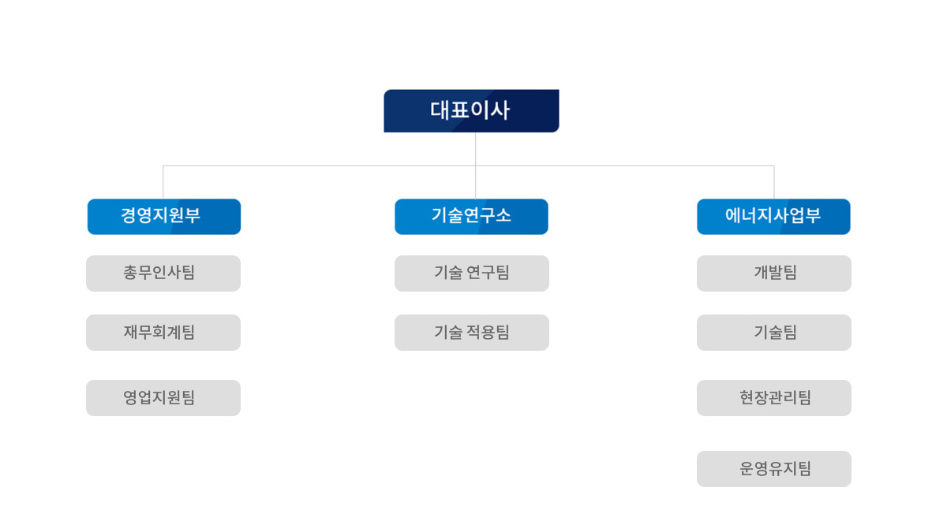Click the 기술팀 team box
Viewport: 947px width, 506px height.
pyautogui.click(x=774, y=333)
